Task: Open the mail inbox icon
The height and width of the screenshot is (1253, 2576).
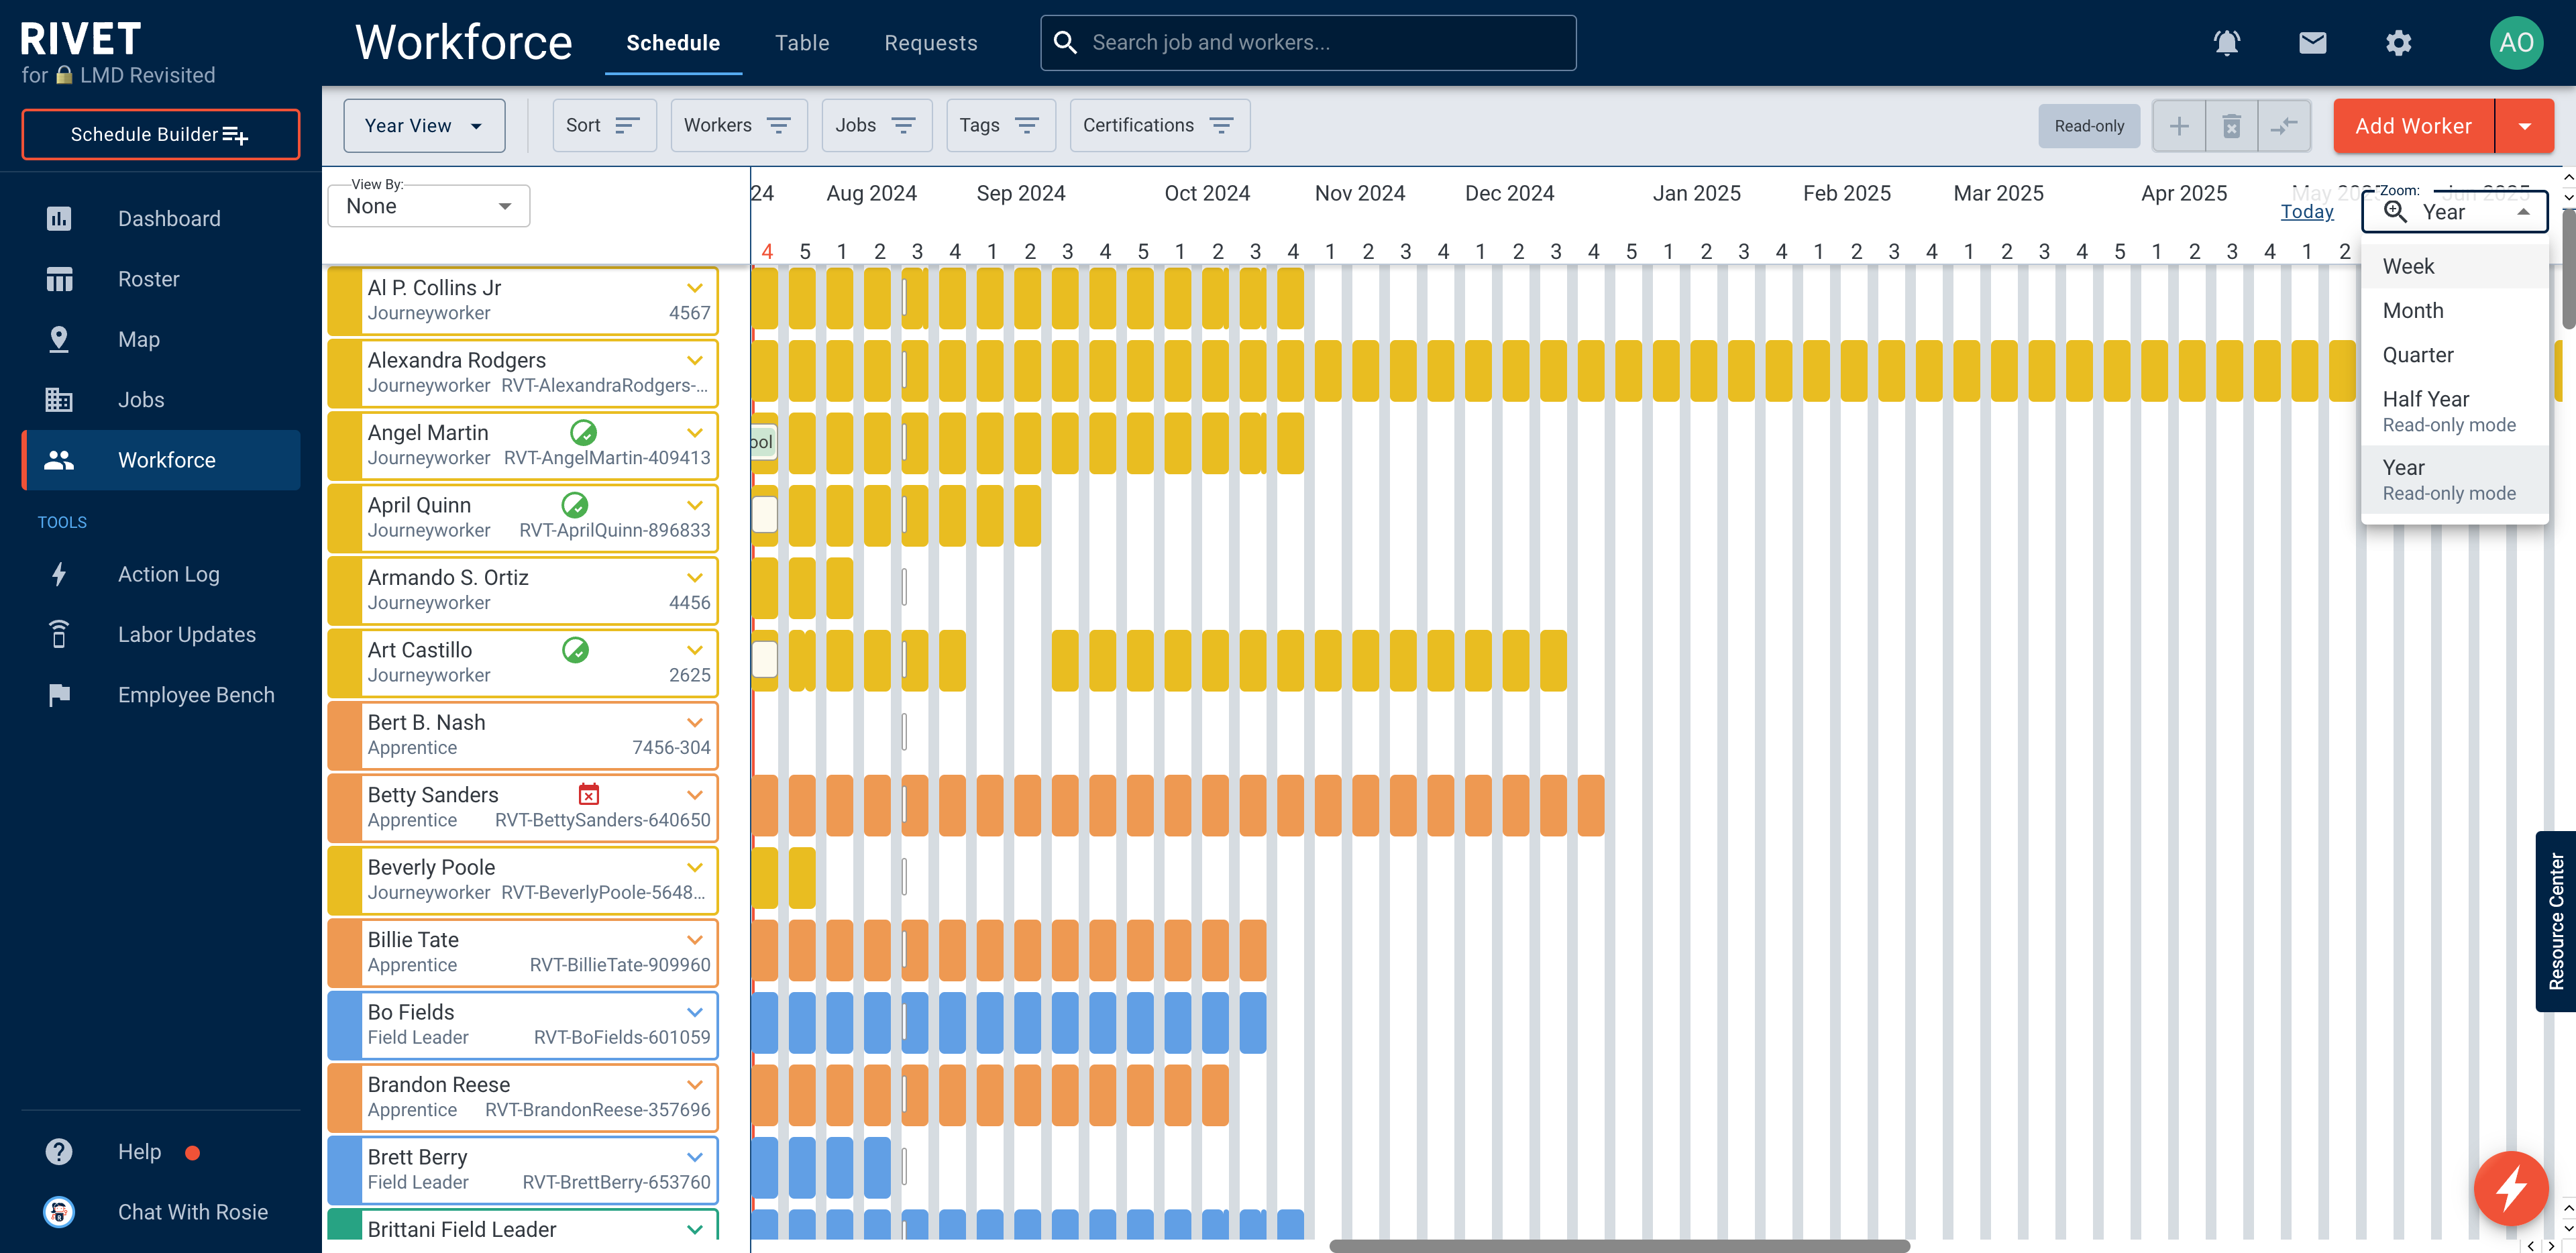Action: [x=2312, y=42]
